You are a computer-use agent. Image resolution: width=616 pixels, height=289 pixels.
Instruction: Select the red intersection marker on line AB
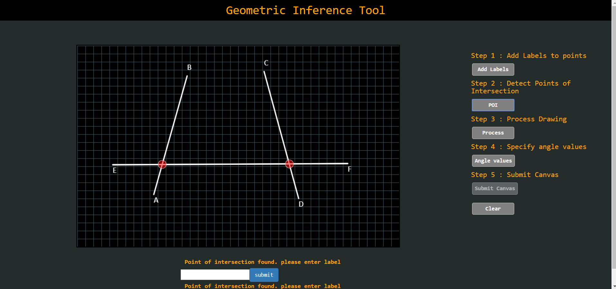click(162, 164)
